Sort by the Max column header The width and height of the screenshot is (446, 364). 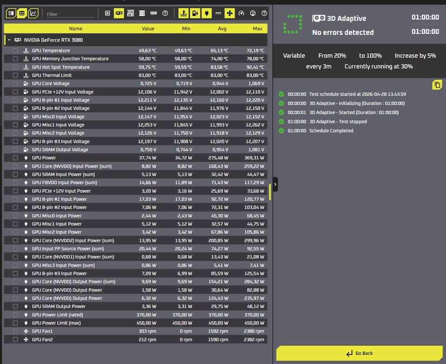(257, 28)
